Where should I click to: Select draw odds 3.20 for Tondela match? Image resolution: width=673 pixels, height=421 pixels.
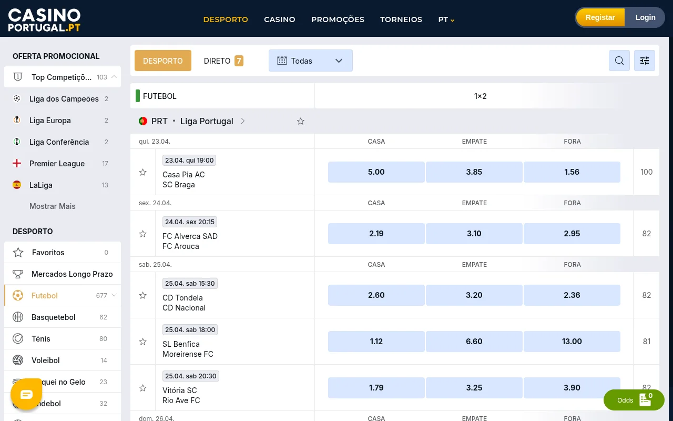(x=474, y=295)
